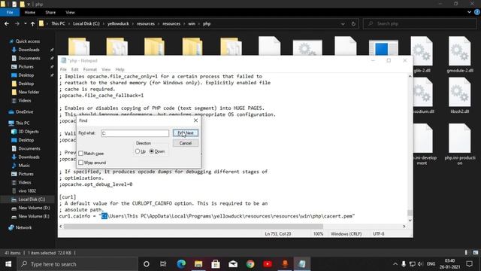Image resolution: width=481 pixels, height=271 pixels.
Task: Cancel the Find dialog
Action: pos(186,143)
